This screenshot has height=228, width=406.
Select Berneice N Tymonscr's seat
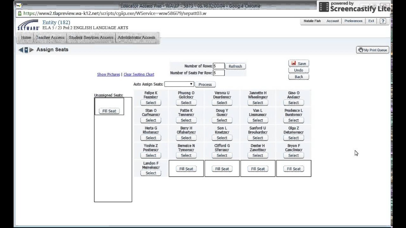(186, 155)
